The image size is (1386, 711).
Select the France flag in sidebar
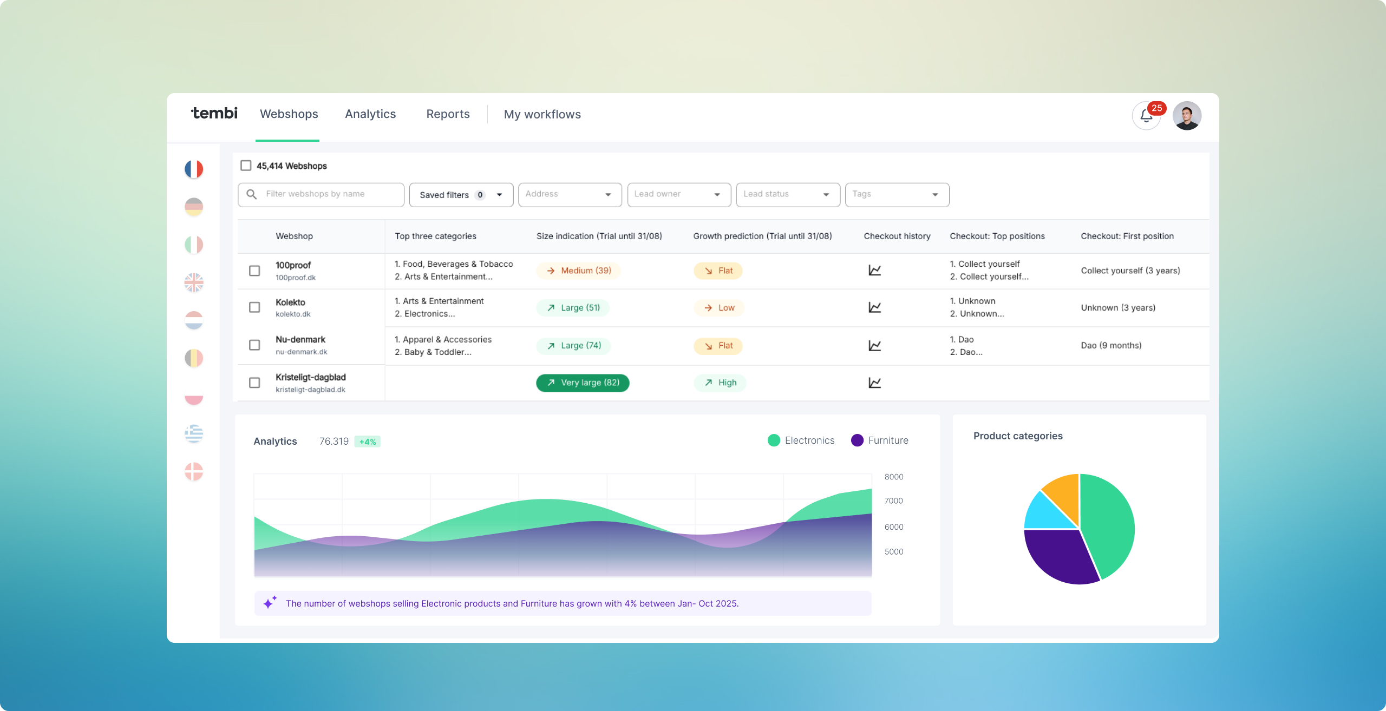[x=194, y=169]
